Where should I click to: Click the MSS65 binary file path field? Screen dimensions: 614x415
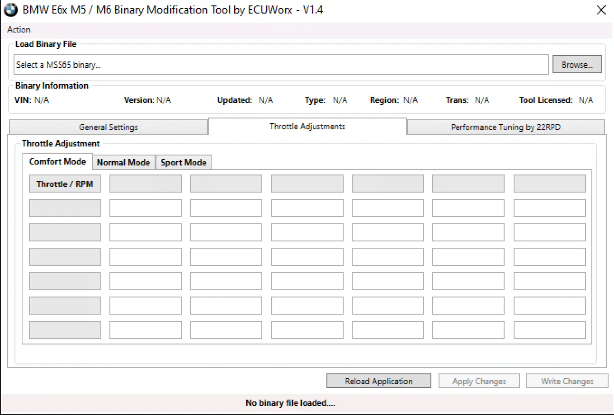280,65
